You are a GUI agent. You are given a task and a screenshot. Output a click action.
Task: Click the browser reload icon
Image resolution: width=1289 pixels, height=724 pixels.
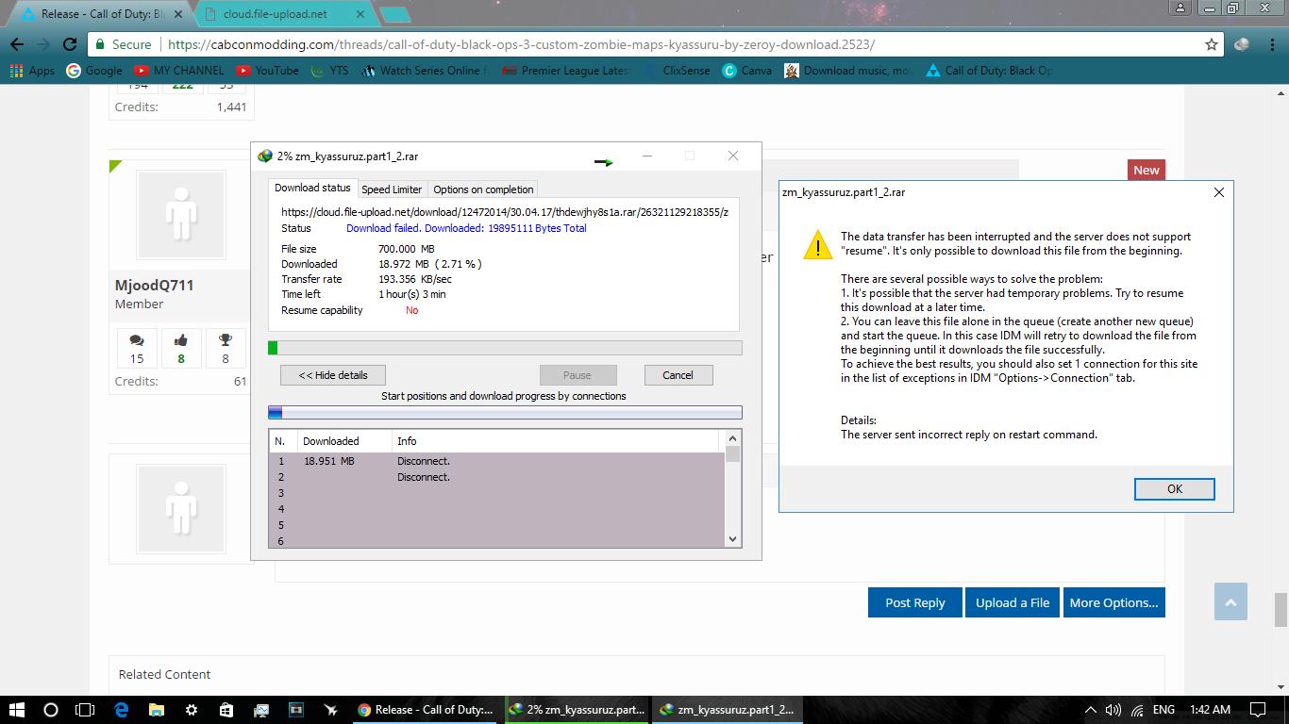pos(70,44)
